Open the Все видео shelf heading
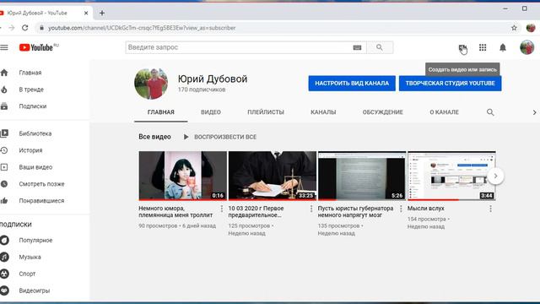 point(154,137)
